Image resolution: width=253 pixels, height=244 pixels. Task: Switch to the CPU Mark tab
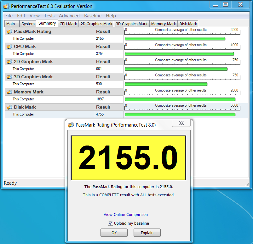(68, 24)
